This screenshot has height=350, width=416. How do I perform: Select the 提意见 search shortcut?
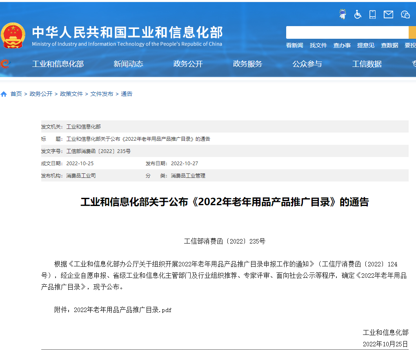click(x=366, y=45)
